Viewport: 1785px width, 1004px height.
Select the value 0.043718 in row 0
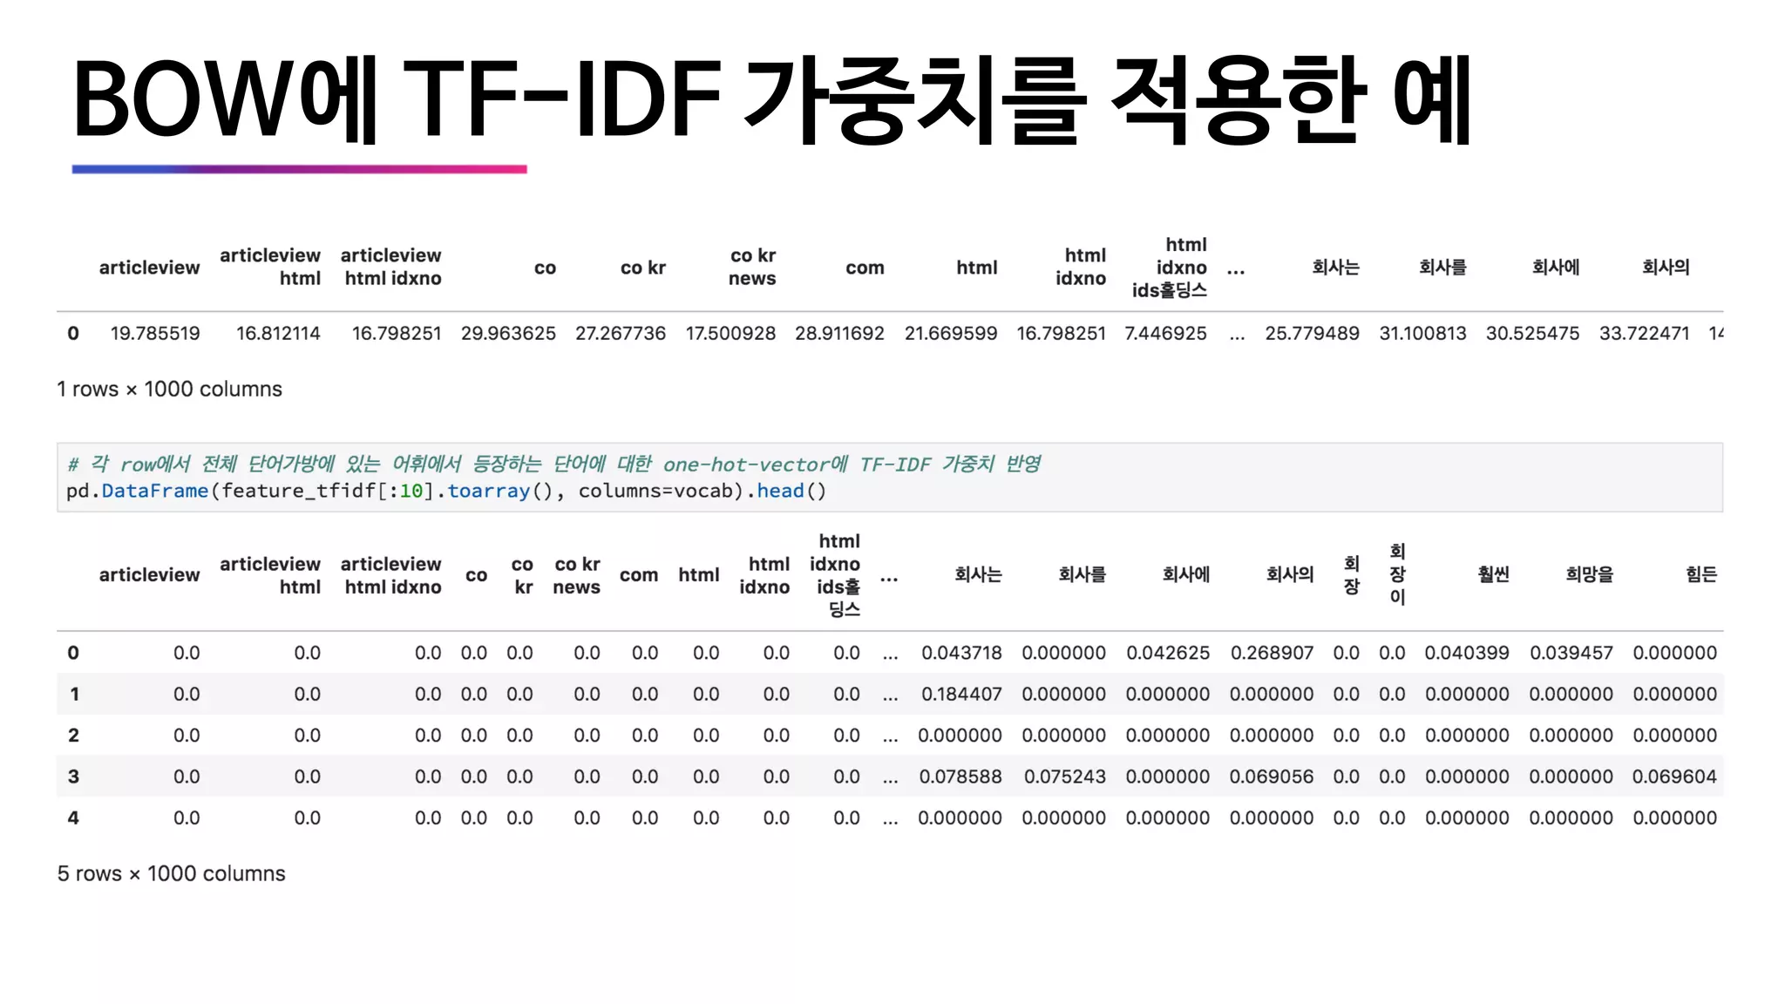[x=961, y=653]
